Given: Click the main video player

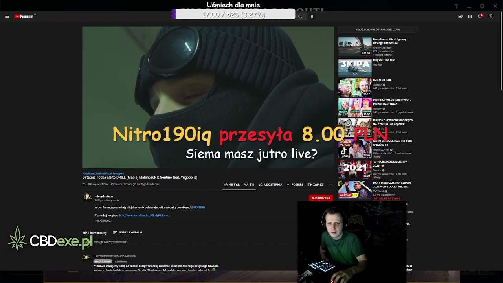Looking at the screenshot, I should click(x=208, y=97).
